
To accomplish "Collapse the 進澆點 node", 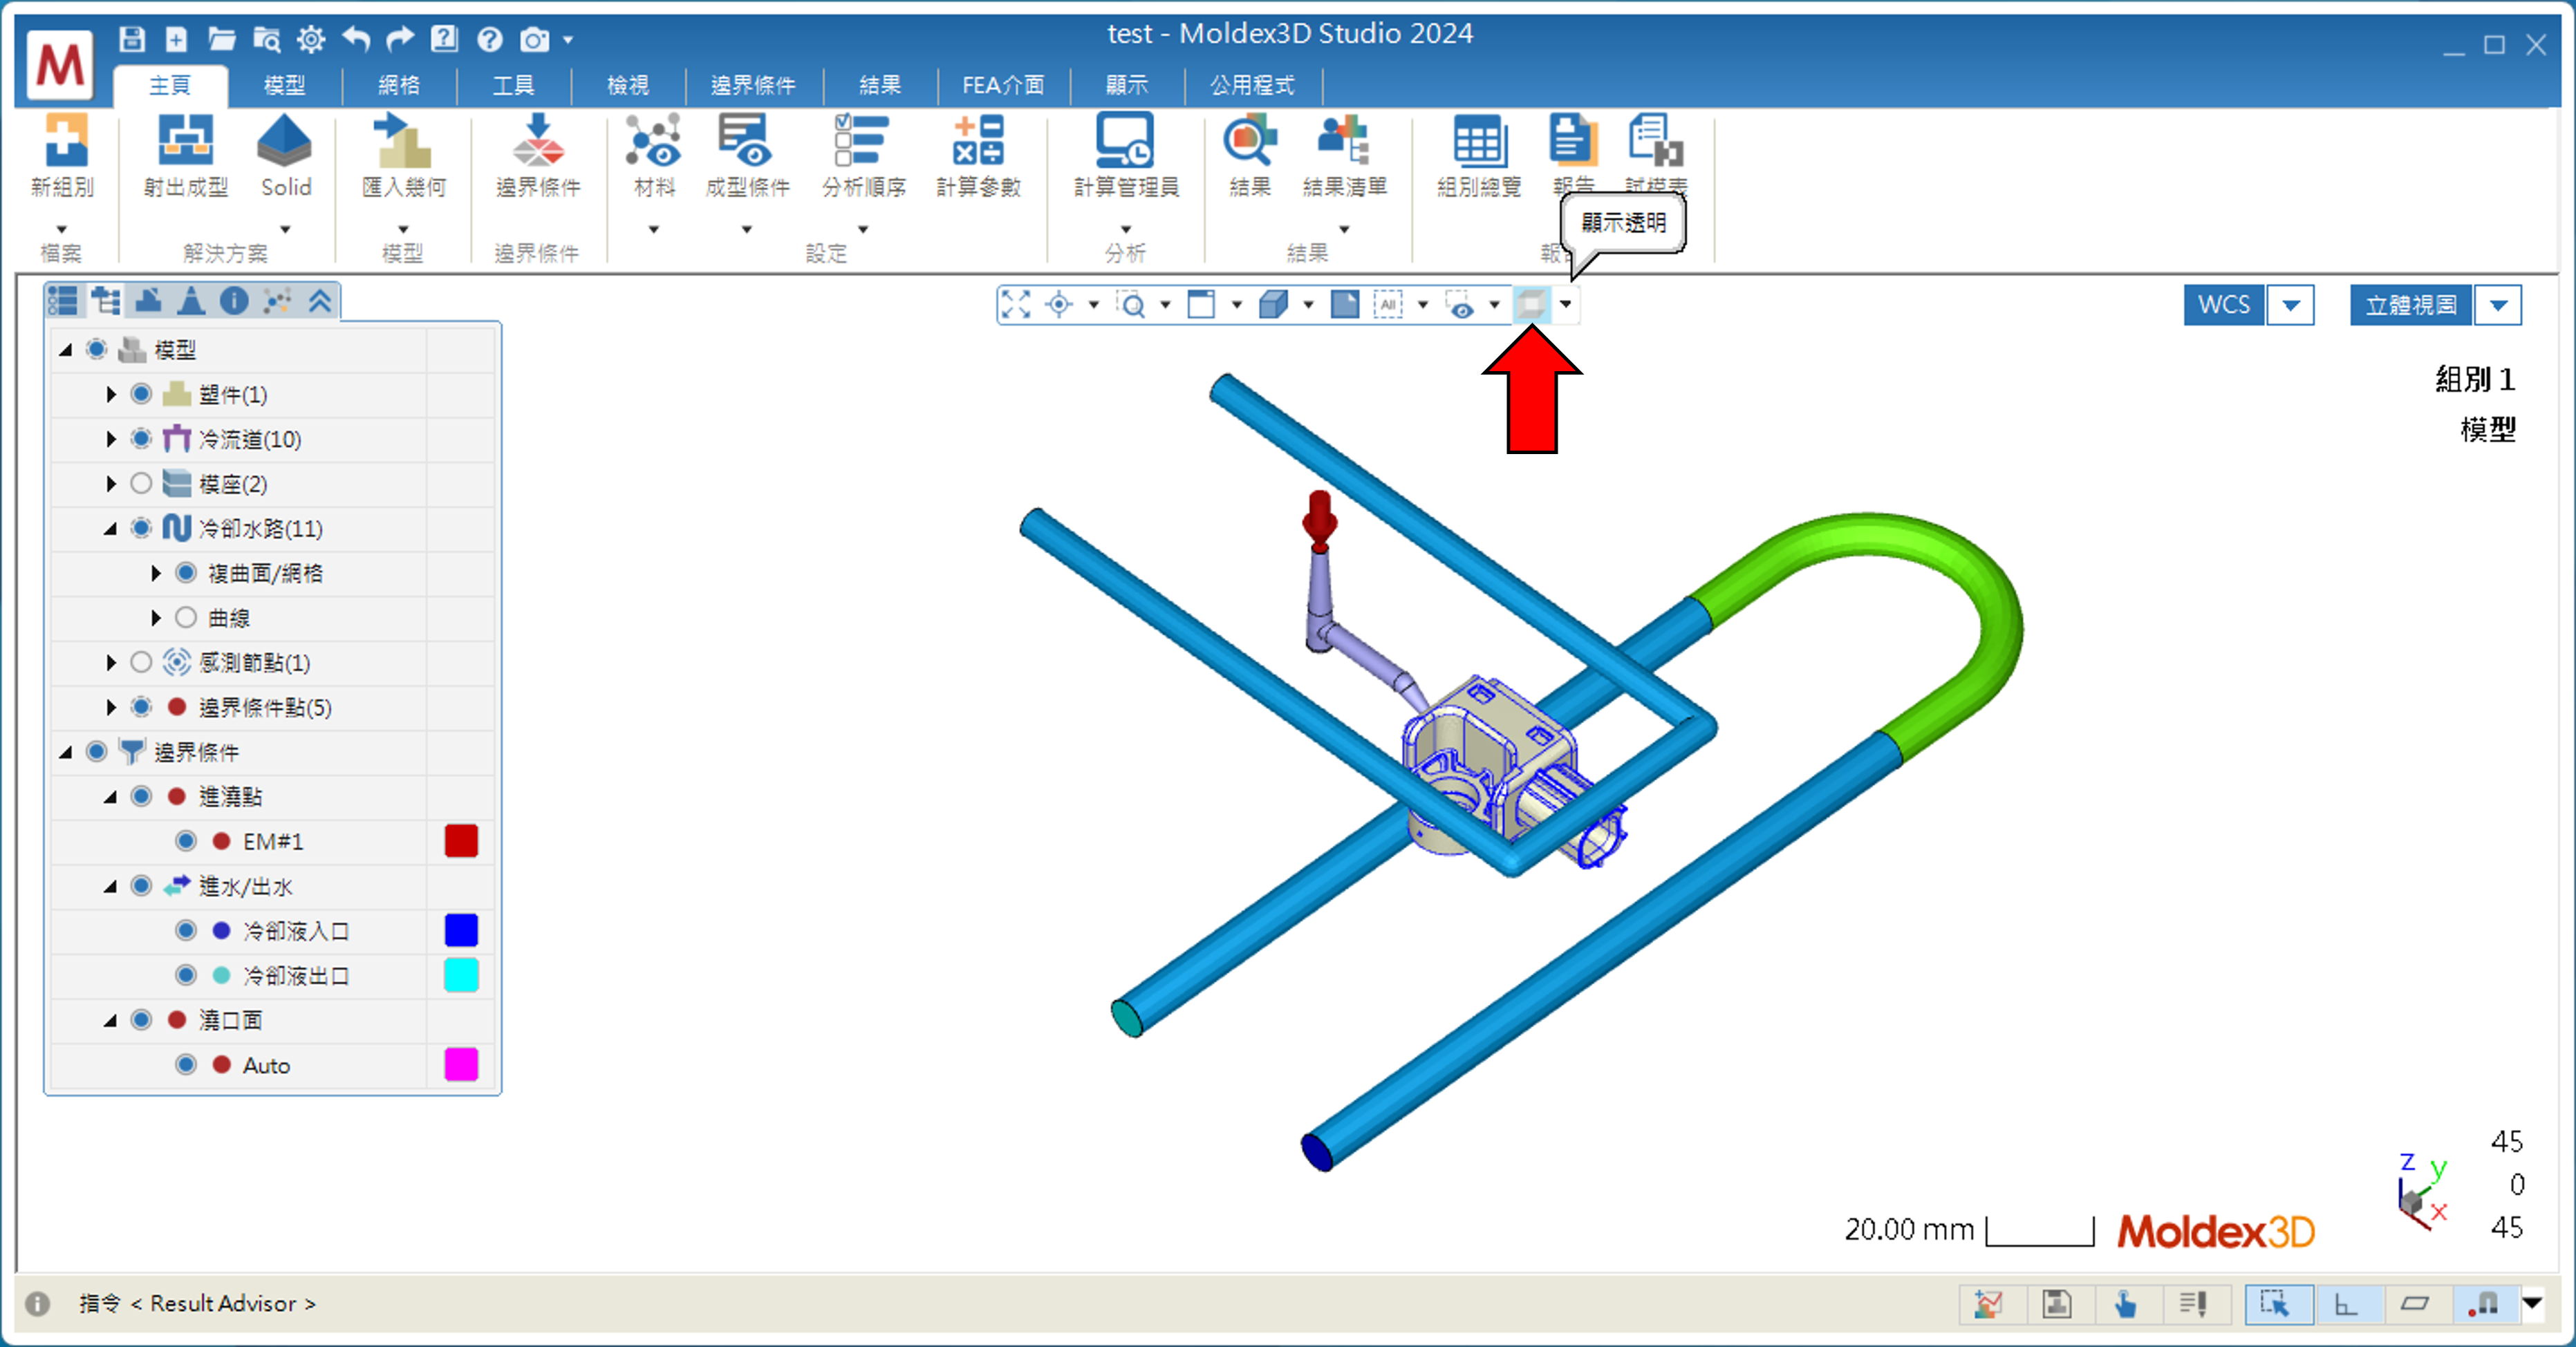I will pos(111,797).
